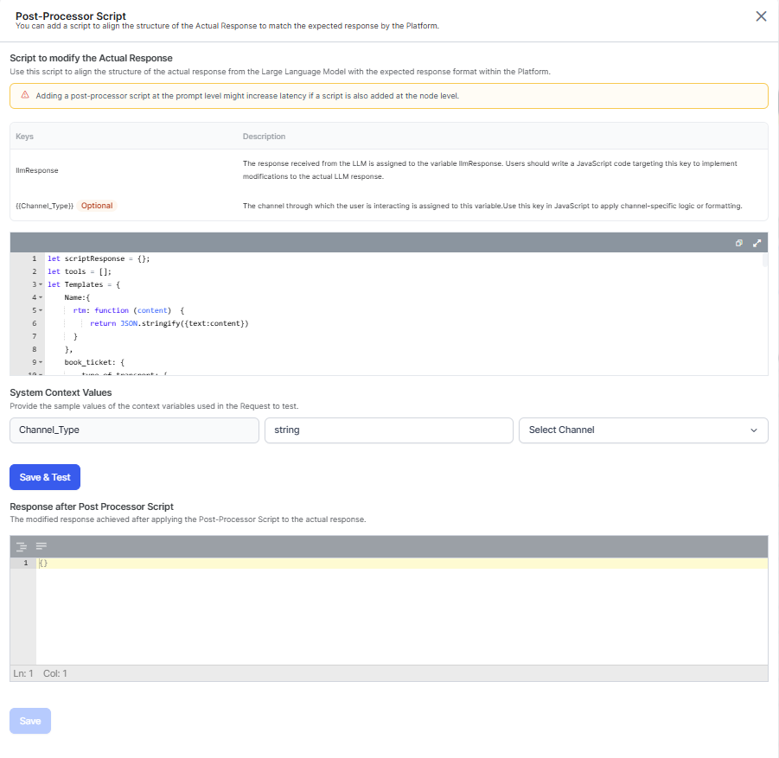Collapse the Templates block at line 3
The width and height of the screenshot is (779, 758).
point(41,284)
